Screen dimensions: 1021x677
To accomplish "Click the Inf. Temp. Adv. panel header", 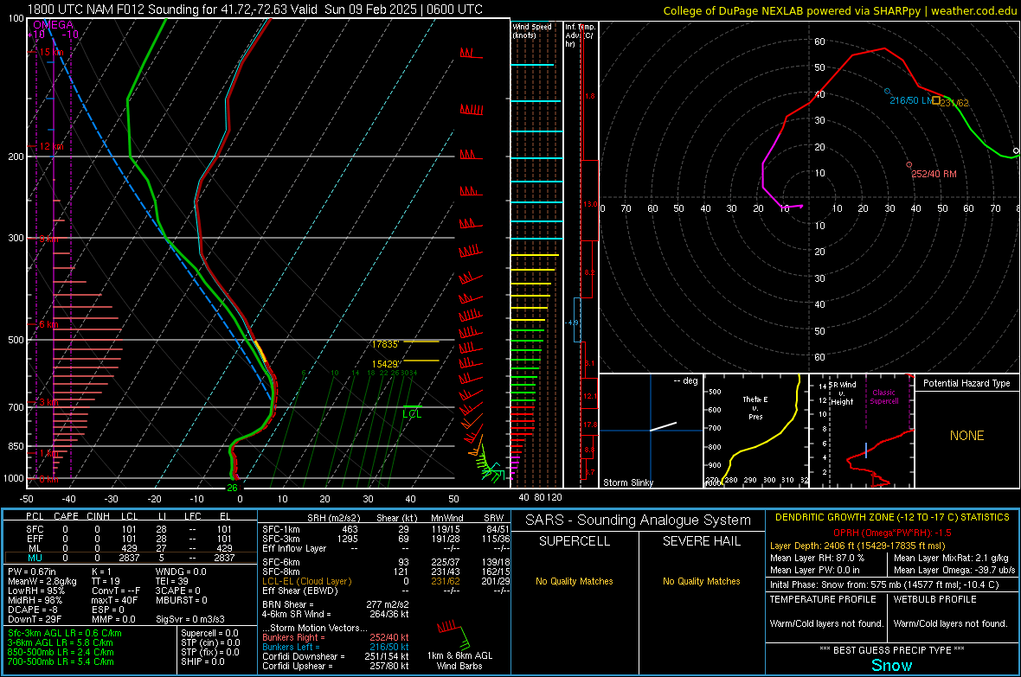I will (579, 35).
